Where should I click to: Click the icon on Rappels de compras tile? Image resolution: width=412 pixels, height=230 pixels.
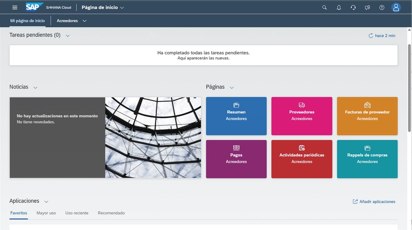368,148
